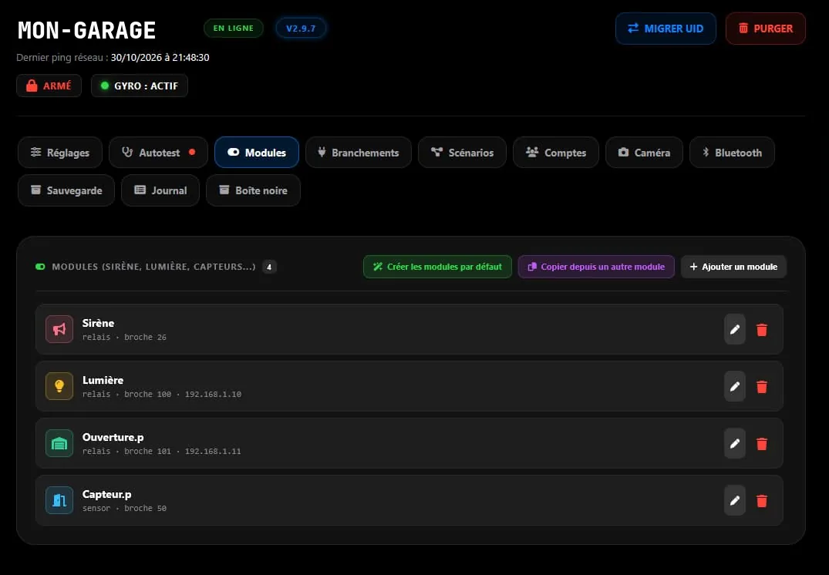
Task: Select the Capteur.p module name
Action: [x=106, y=494]
